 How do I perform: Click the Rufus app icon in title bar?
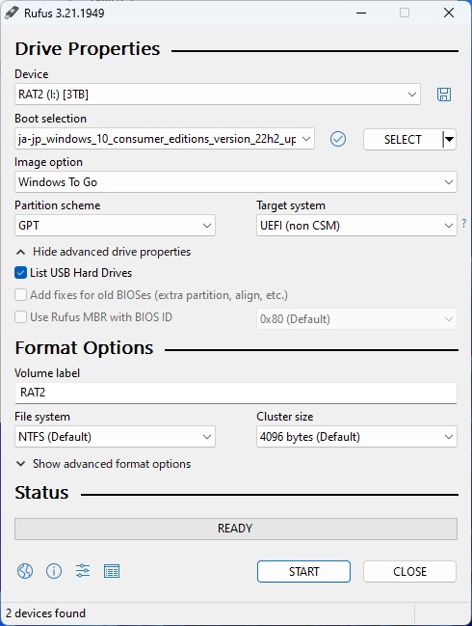coord(12,13)
